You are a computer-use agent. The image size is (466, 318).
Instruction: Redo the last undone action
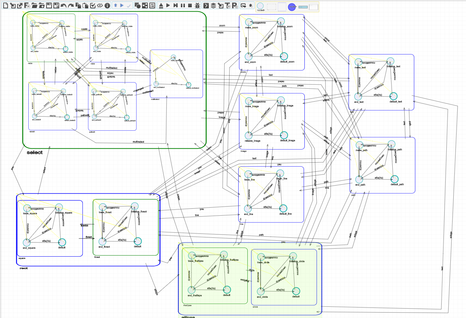(71, 5)
